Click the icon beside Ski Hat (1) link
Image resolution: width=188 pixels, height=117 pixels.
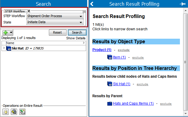pyautogui.click(x=110, y=84)
